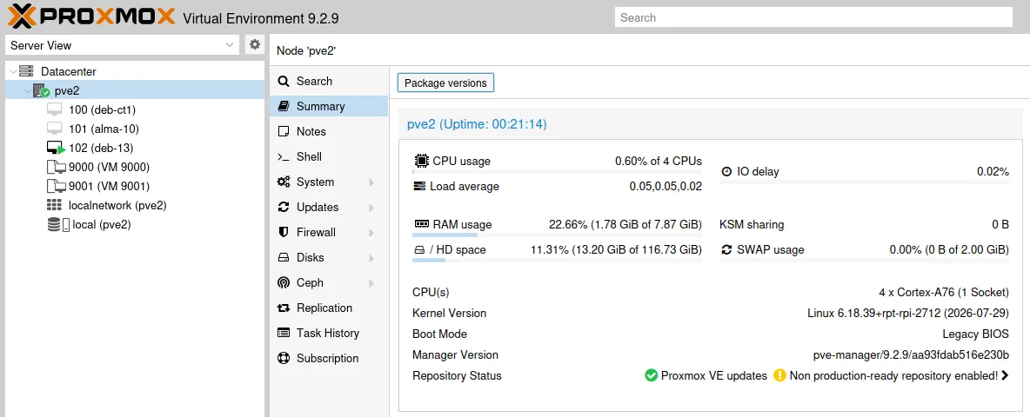Click the SWAP usage refresh icon
Screen dimensions: 1030x417
pos(726,250)
